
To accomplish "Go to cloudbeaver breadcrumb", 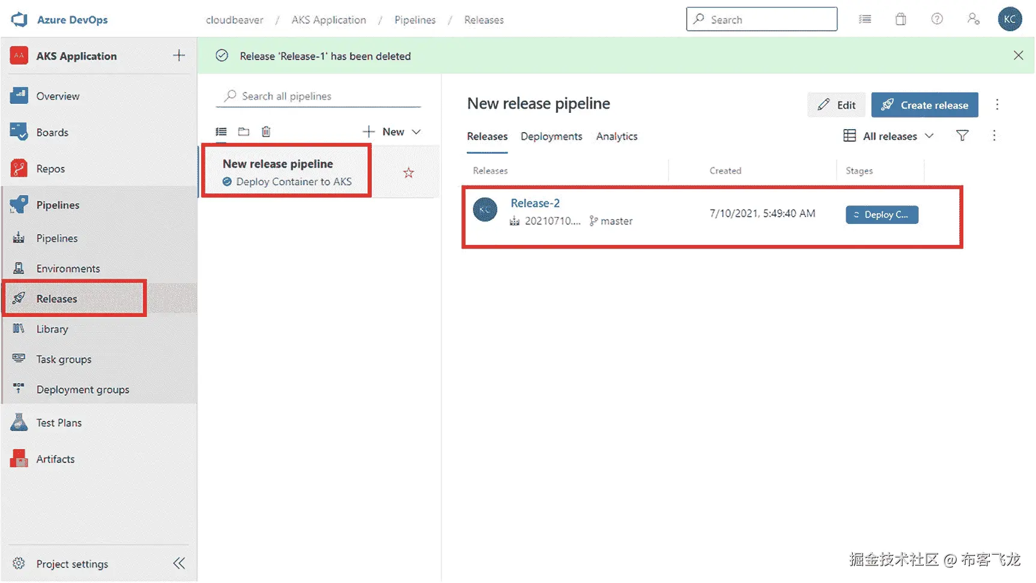I will tap(234, 20).
